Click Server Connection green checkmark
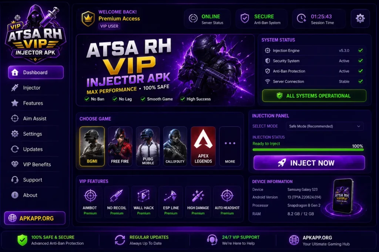This screenshot has height=252, width=379. tap(360, 82)
